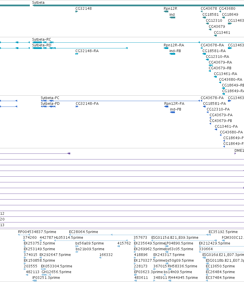Click transcript CG43678-RA
Screen dimensions: 244x282
point(212,45)
